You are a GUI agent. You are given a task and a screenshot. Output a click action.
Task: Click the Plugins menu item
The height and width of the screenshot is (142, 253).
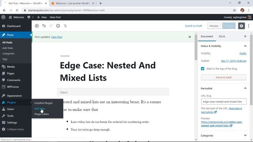coord(11,103)
